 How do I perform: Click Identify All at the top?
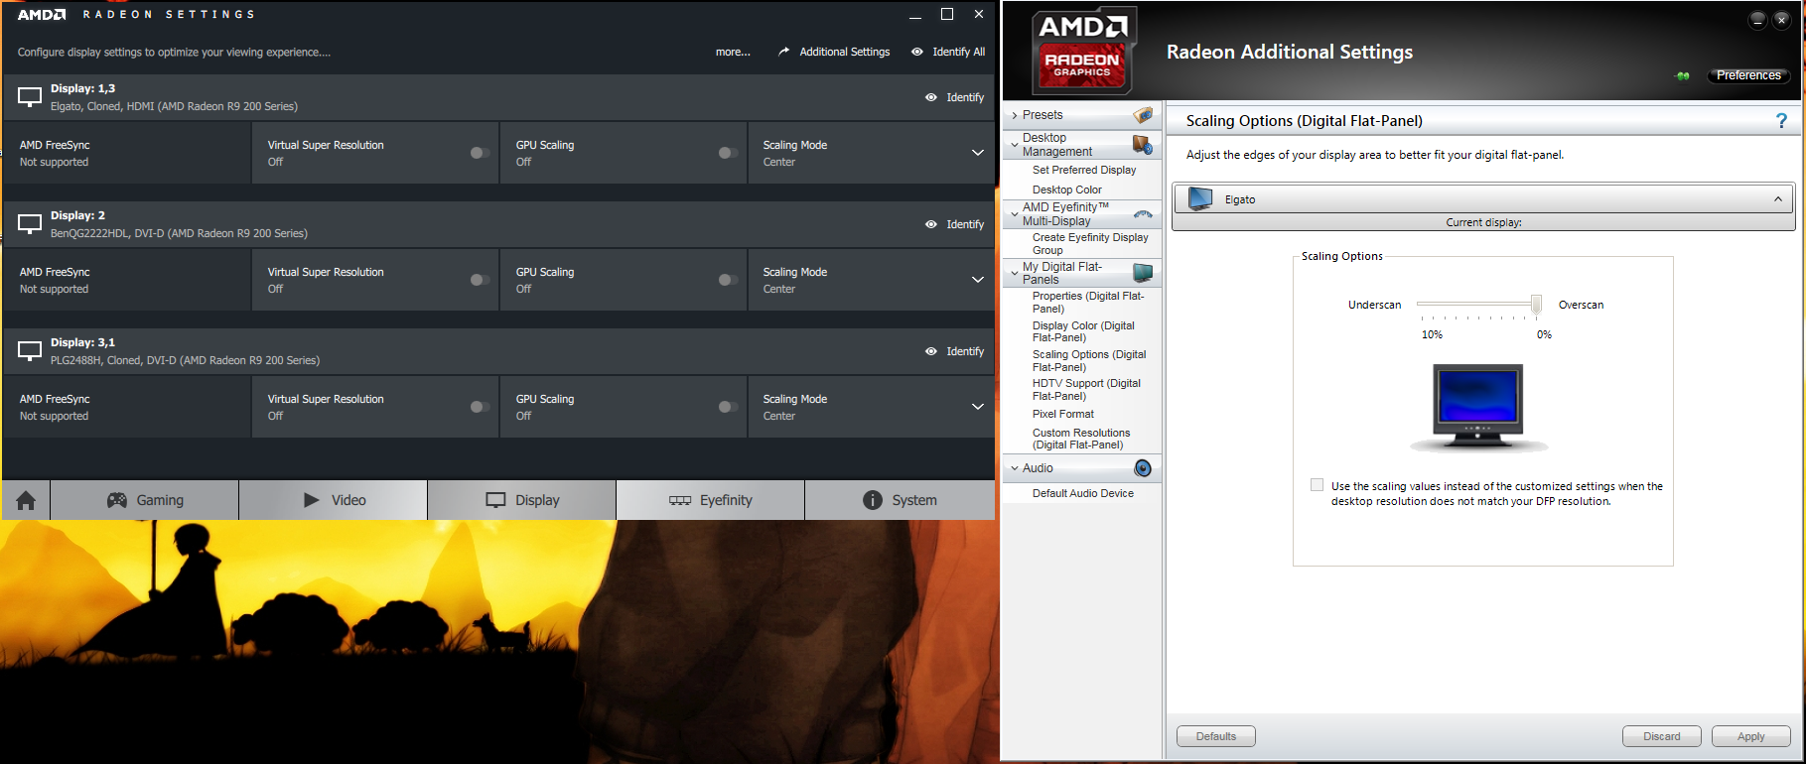948,52
